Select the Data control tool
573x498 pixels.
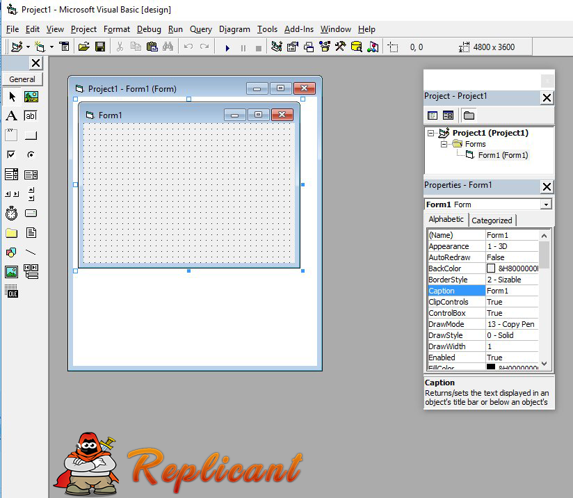(x=31, y=272)
